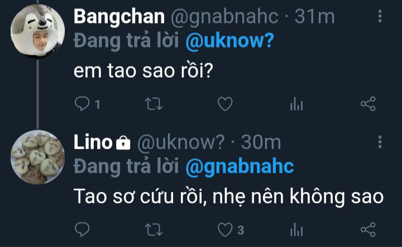Open Lino's profile picture
The height and width of the screenshot is (247, 402).
[37, 157]
